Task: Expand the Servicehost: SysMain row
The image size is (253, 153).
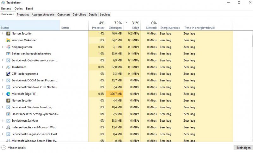Action: [3, 121]
